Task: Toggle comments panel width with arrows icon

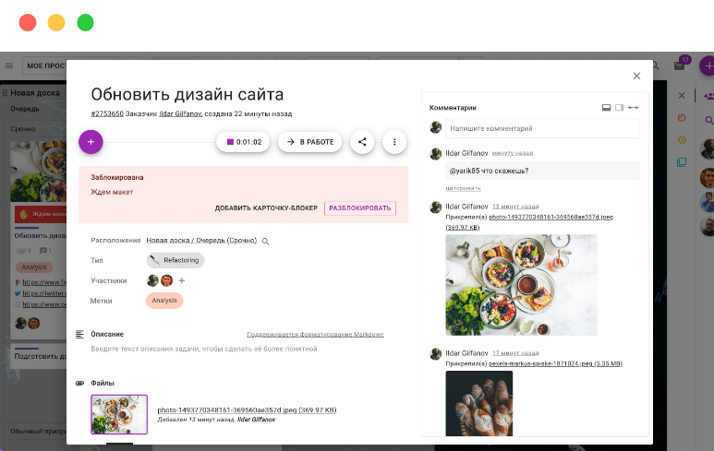Action: 633,108
